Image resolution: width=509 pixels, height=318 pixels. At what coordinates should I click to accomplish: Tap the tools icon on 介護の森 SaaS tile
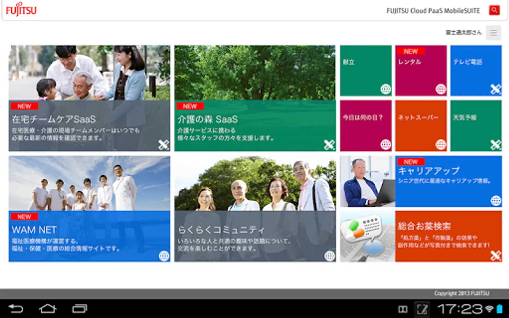point(329,144)
